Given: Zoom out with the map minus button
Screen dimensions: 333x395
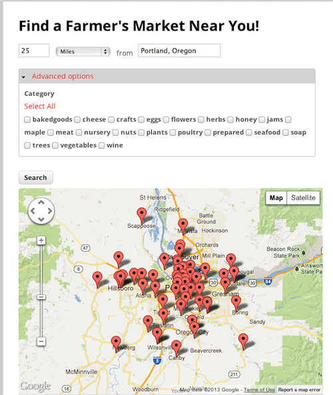Looking at the screenshot, I should click(x=41, y=341).
